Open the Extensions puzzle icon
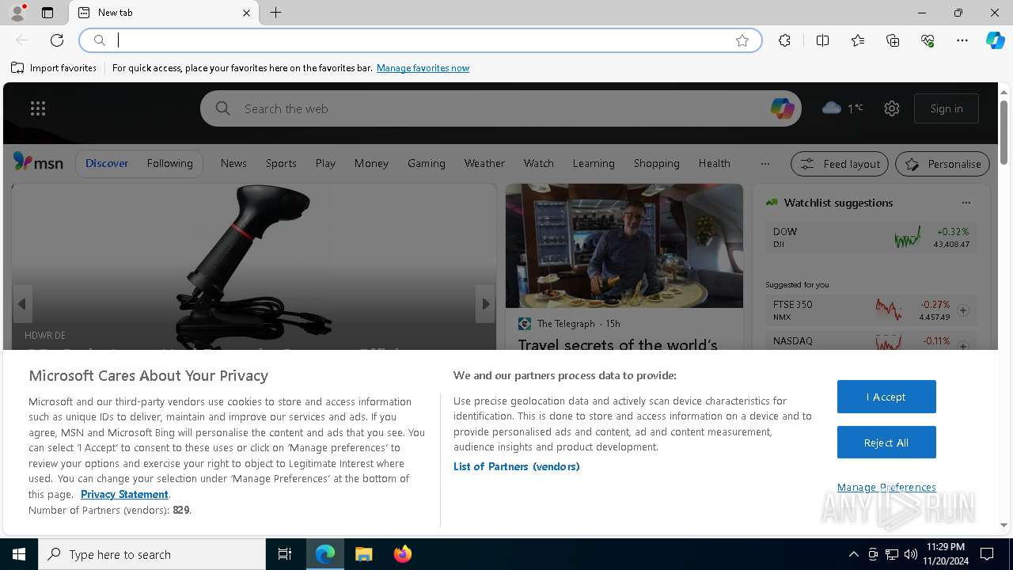The image size is (1013, 570). pyautogui.click(x=784, y=40)
